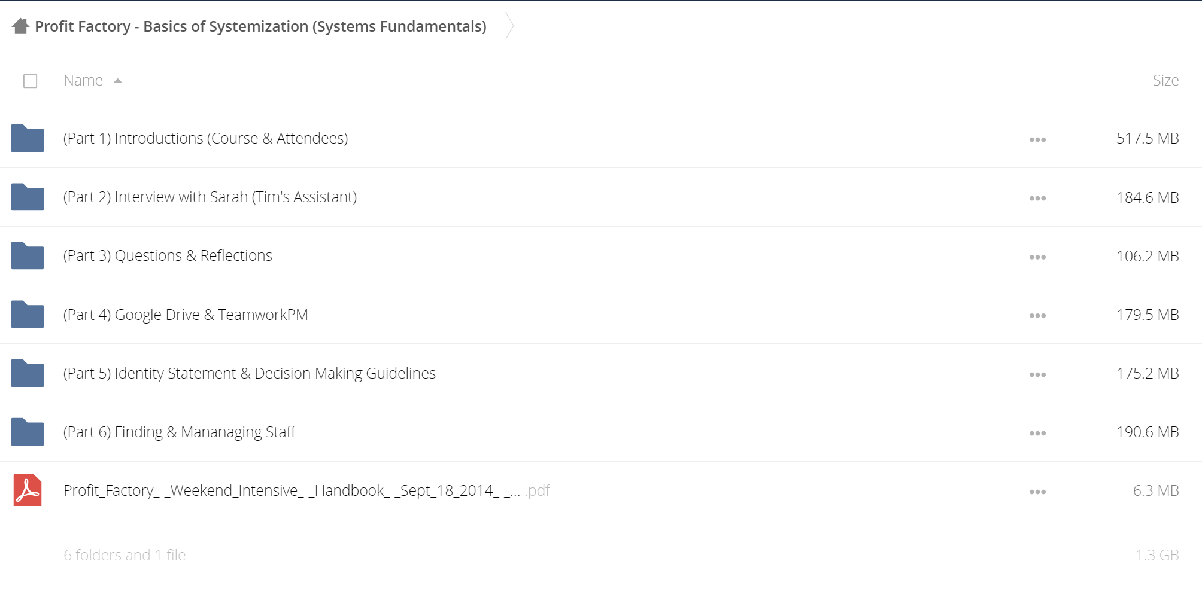Click the Part 4 Google Drive folder icon
Image resolution: width=1202 pixels, height=595 pixels.
tap(28, 314)
